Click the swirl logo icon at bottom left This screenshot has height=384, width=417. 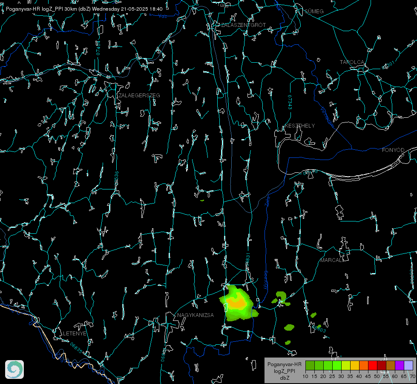coord(14,369)
